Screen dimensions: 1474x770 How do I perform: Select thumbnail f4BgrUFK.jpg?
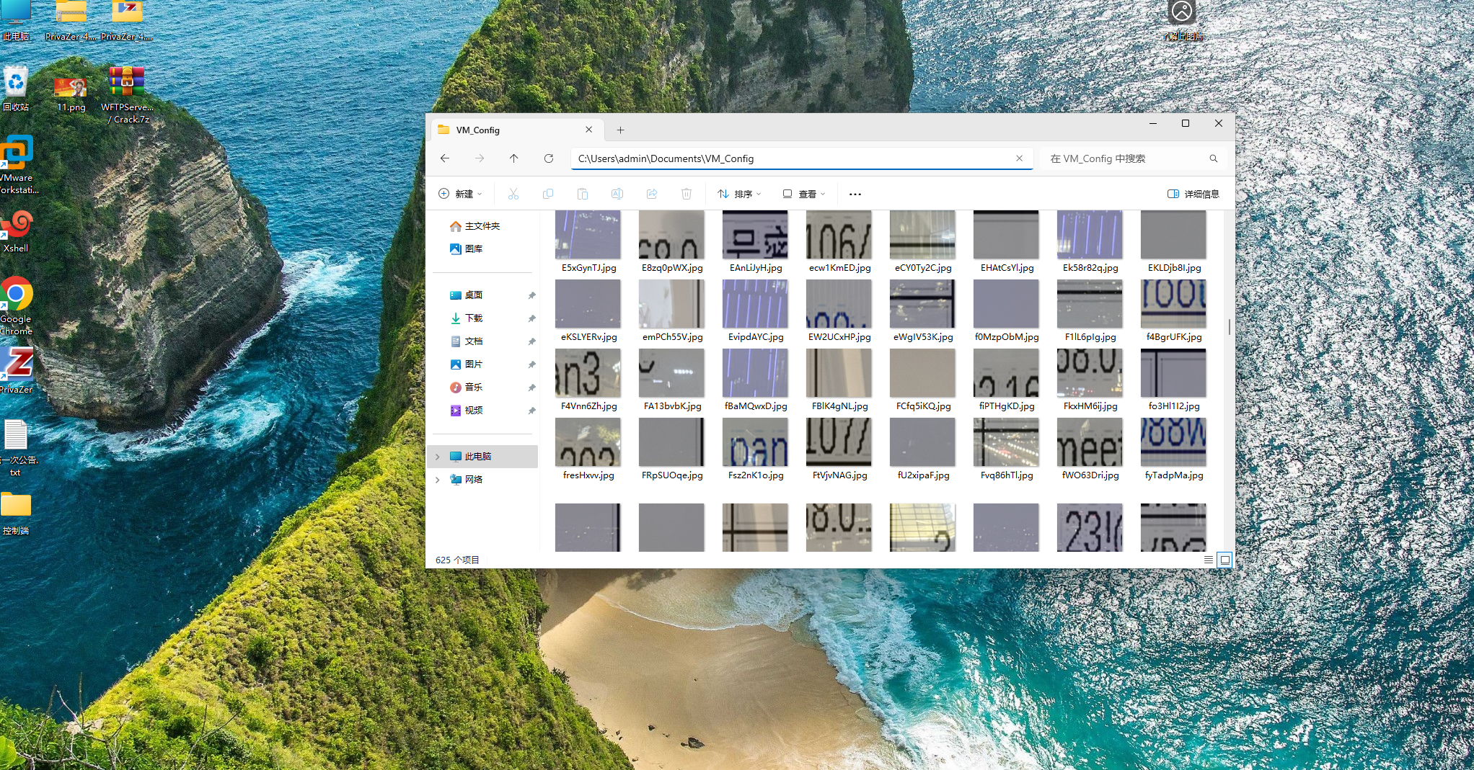tap(1173, 304)
